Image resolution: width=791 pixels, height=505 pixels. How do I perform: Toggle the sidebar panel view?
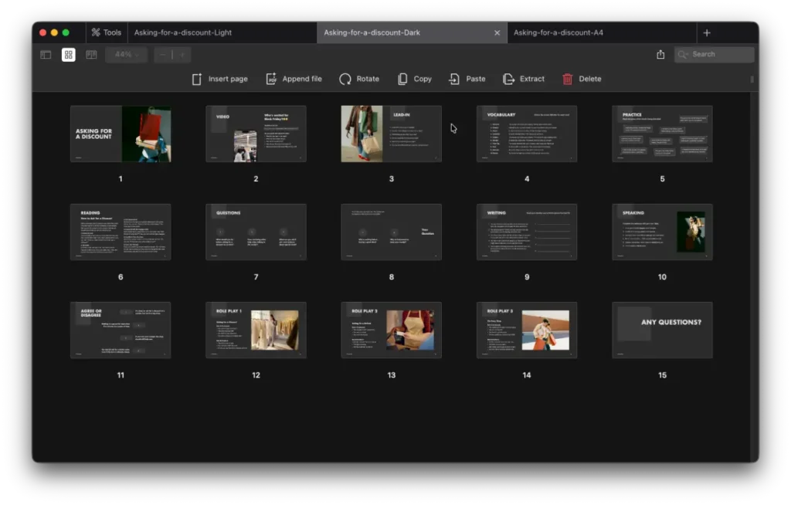point(46,55)
